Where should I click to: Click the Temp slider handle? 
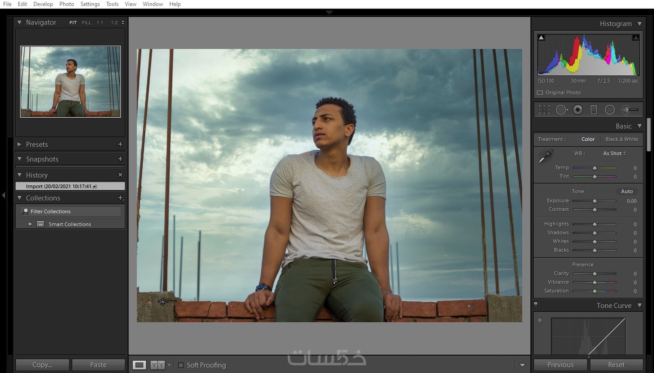pos(594,168)
